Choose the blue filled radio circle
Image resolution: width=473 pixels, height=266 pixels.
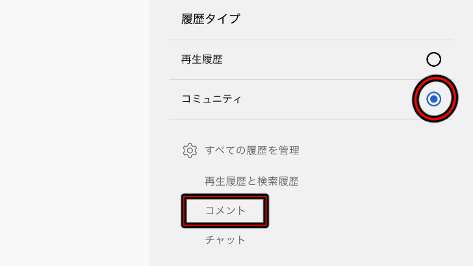coord(433,99)
